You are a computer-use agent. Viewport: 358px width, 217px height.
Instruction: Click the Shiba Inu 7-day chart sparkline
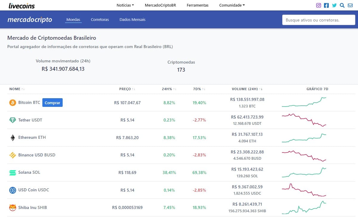coord(304,207)
